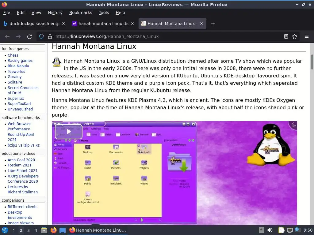Open the BitTorrent clients link

point(22,207)
